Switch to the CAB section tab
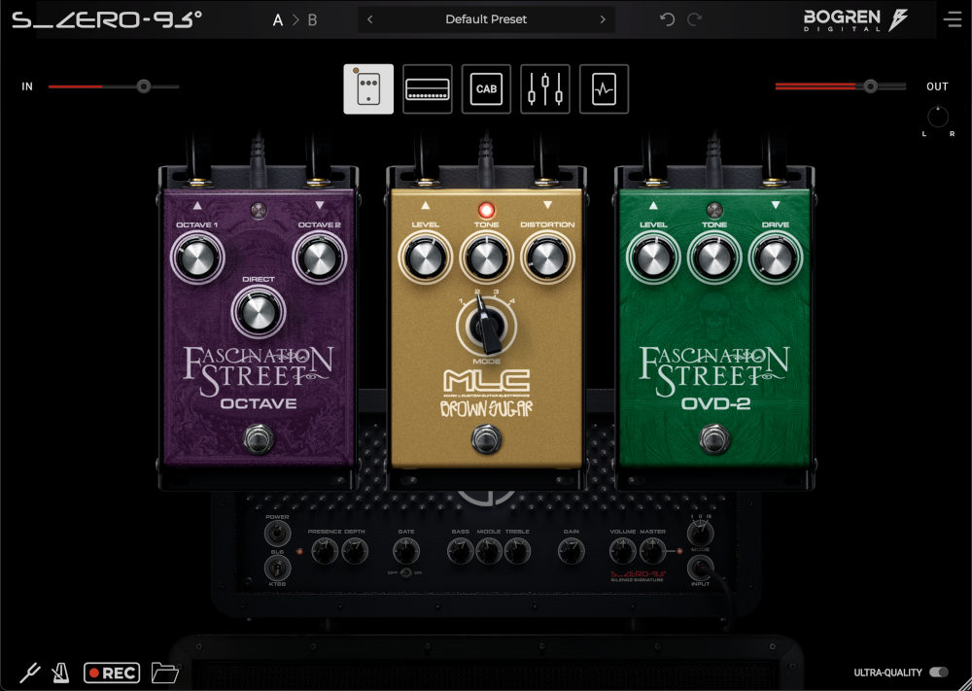The width and height of the screenshot is (972, 691). (x=486, y=89)
